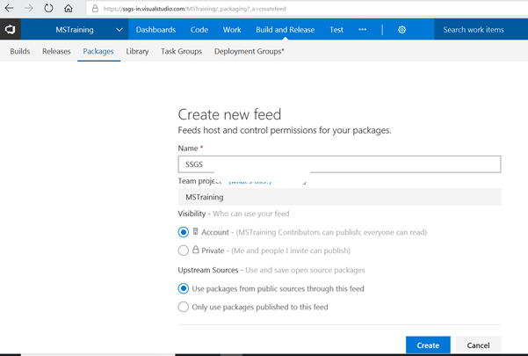Open the settings gear in top bar

click(x=401, y=30)
